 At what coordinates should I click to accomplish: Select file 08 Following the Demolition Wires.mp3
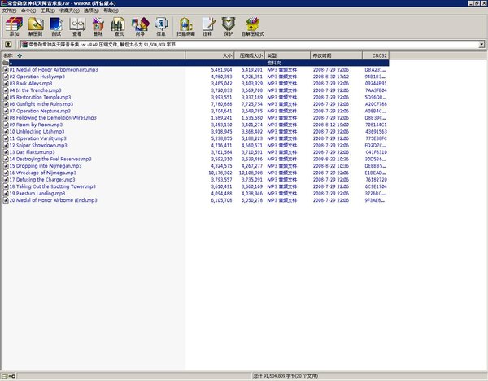(x=53, y=118)
